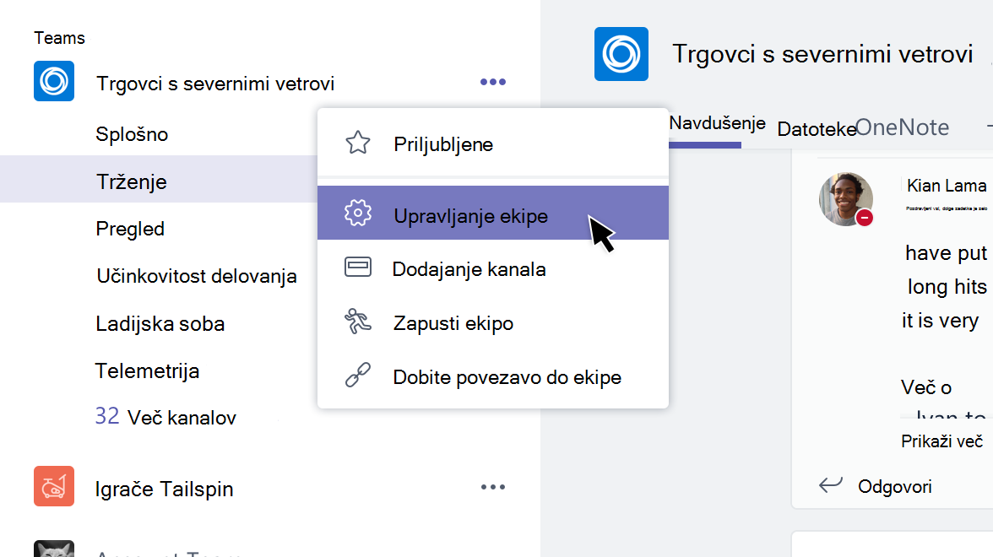Click the reply arrow icon next to Odgovori
The width and height of the screenshot is (993, 557).
coord(831,484)
